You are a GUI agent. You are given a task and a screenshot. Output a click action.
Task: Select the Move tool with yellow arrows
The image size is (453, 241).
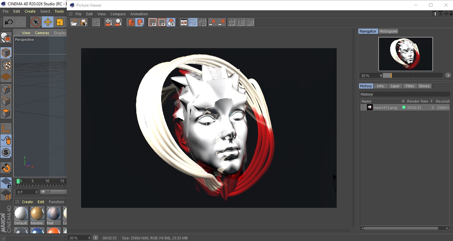click(48, 22)
